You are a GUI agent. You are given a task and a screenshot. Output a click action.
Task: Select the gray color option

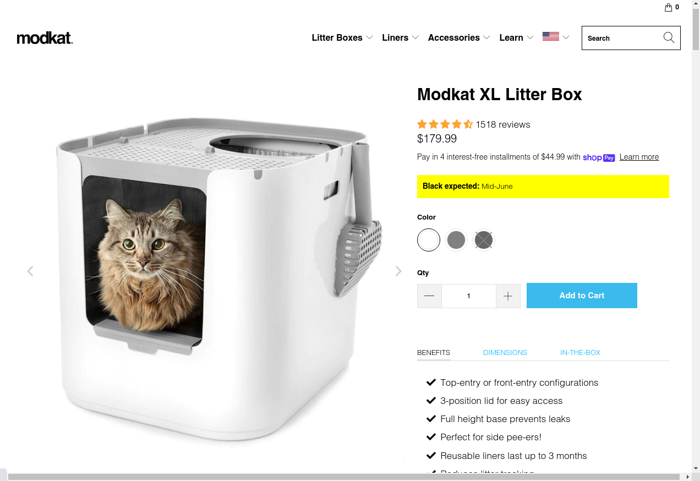click(x=456, y=240)
